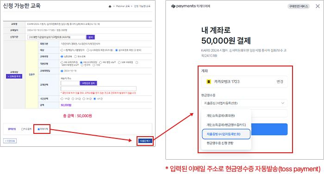Click the 구매안전 서비스 badge

[299, 6]
